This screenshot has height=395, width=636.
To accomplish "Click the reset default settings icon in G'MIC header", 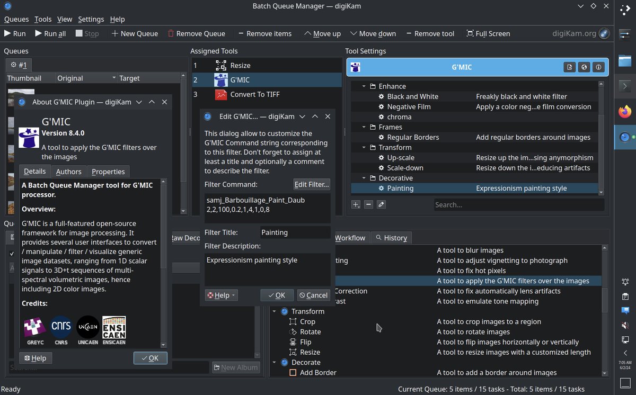I will point(569,67).
